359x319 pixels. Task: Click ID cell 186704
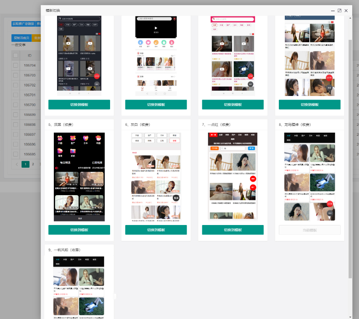point(30,65)
